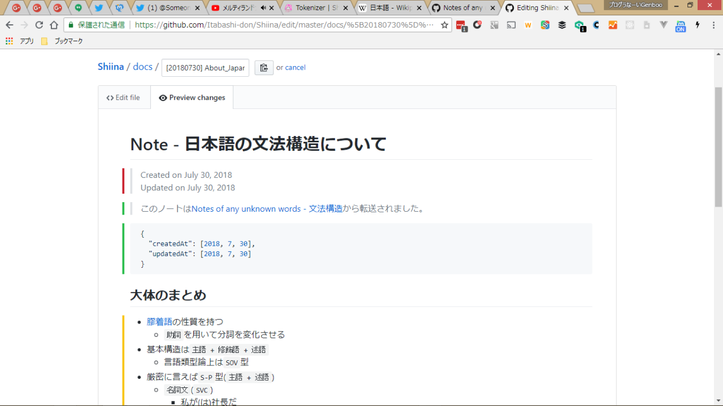This screenshot has width=723, height=406.
Task: Click the browser home icon
Action: [54, 25]
